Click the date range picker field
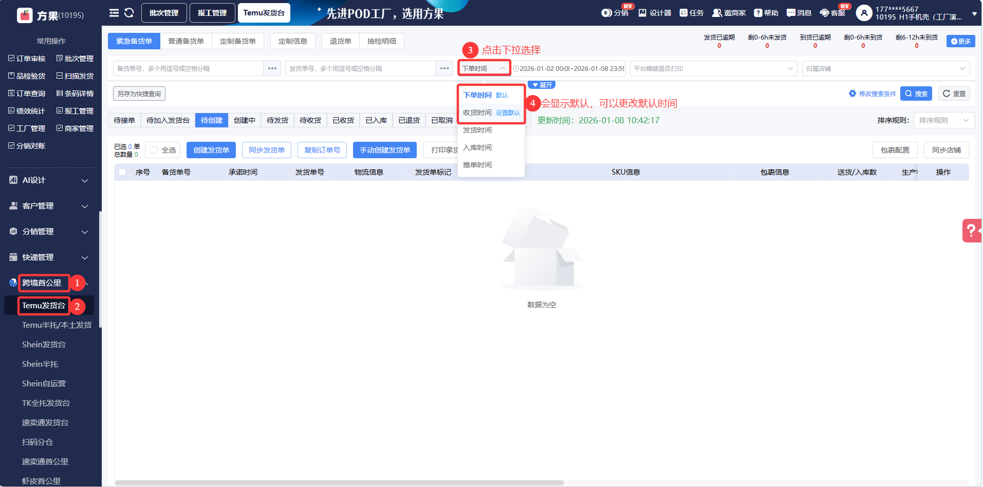Screen dimensions: 983x487 [x=568, y=68]
